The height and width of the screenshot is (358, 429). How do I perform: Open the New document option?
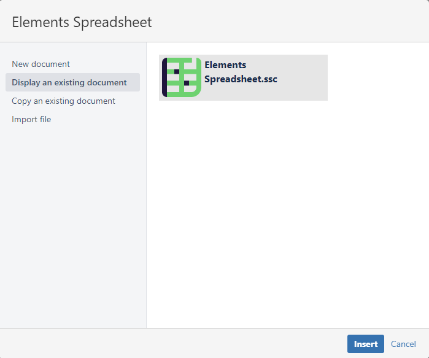[x=41, y=64]
